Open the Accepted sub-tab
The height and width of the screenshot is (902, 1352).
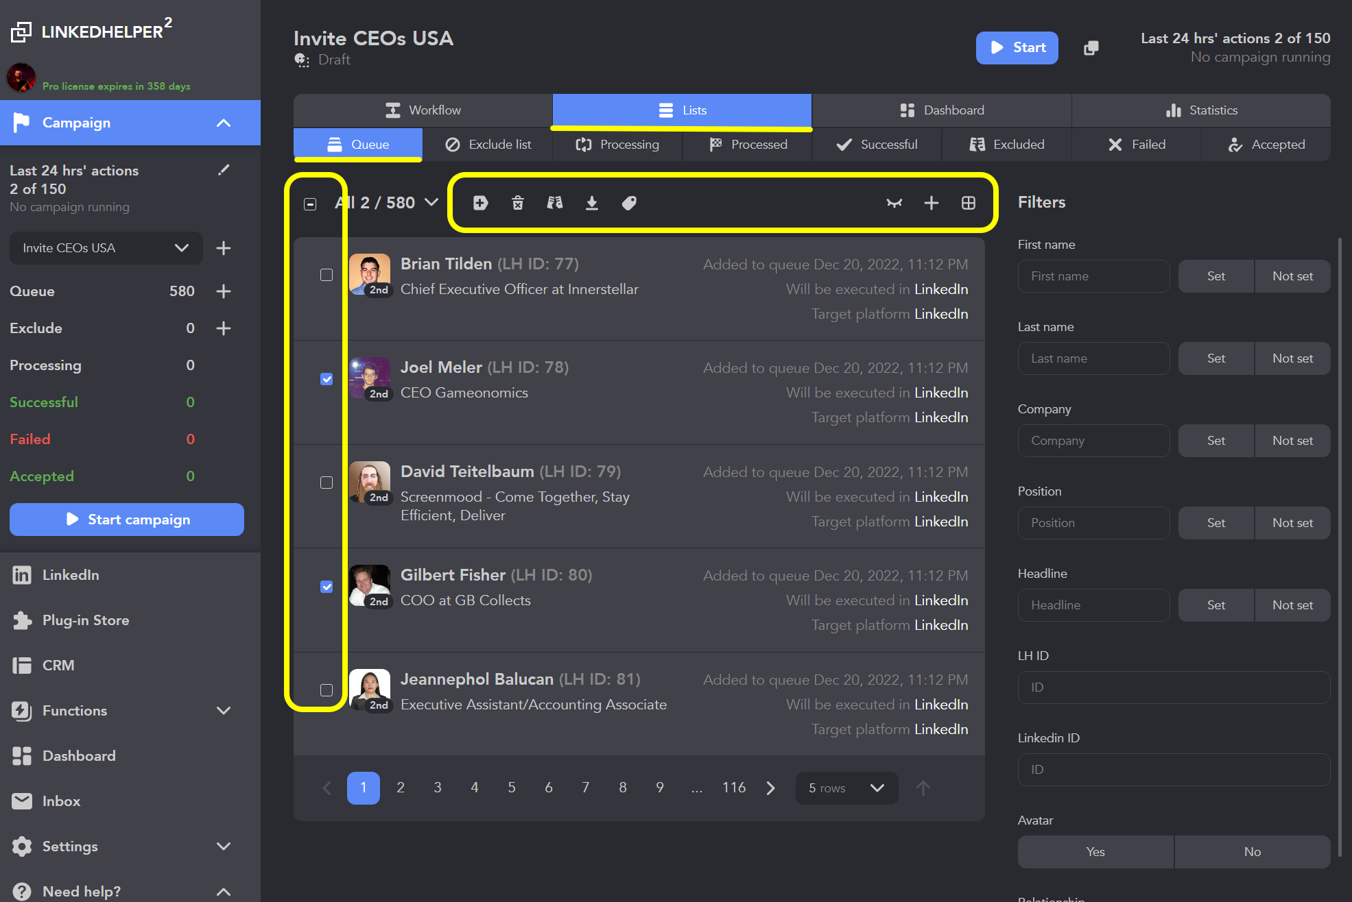point(1266,145)
